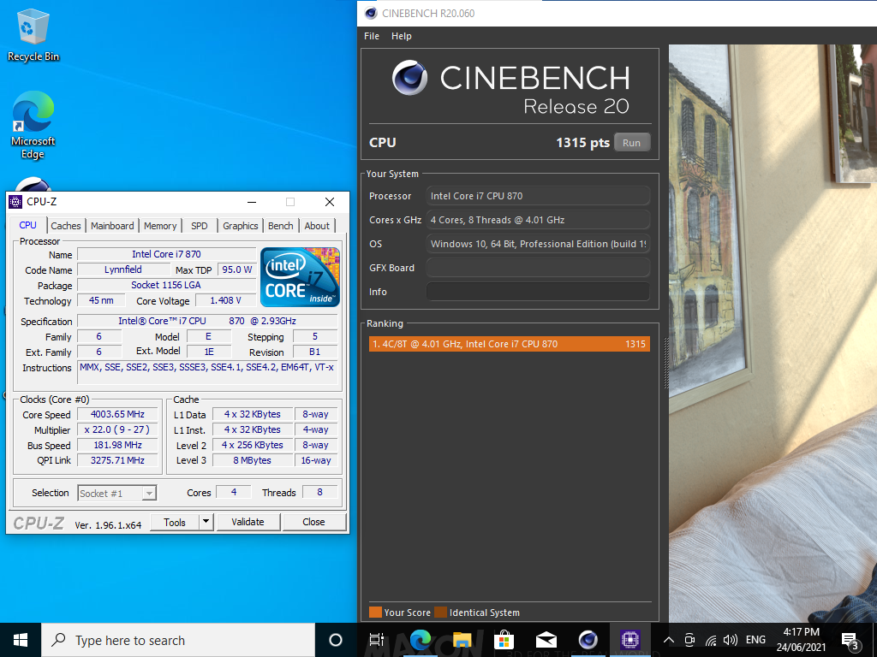Viewport: 877px width, 657px height.
Task: Switch to Cinebench via taskbar icon
Action: (x=588, y=640)
